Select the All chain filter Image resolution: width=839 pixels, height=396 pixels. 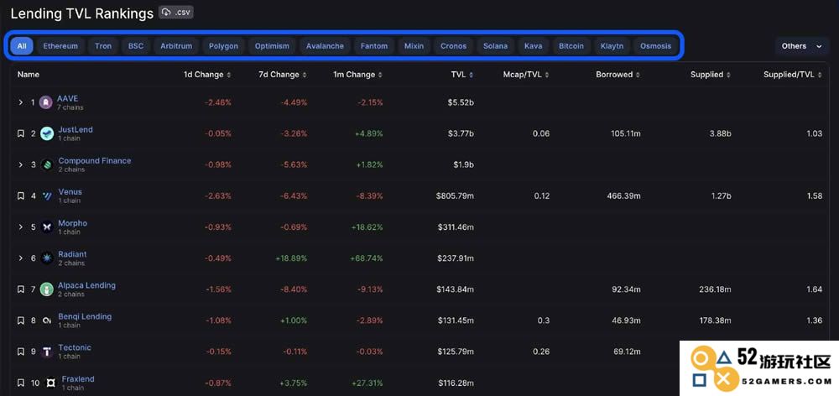[x=22, y=46]
